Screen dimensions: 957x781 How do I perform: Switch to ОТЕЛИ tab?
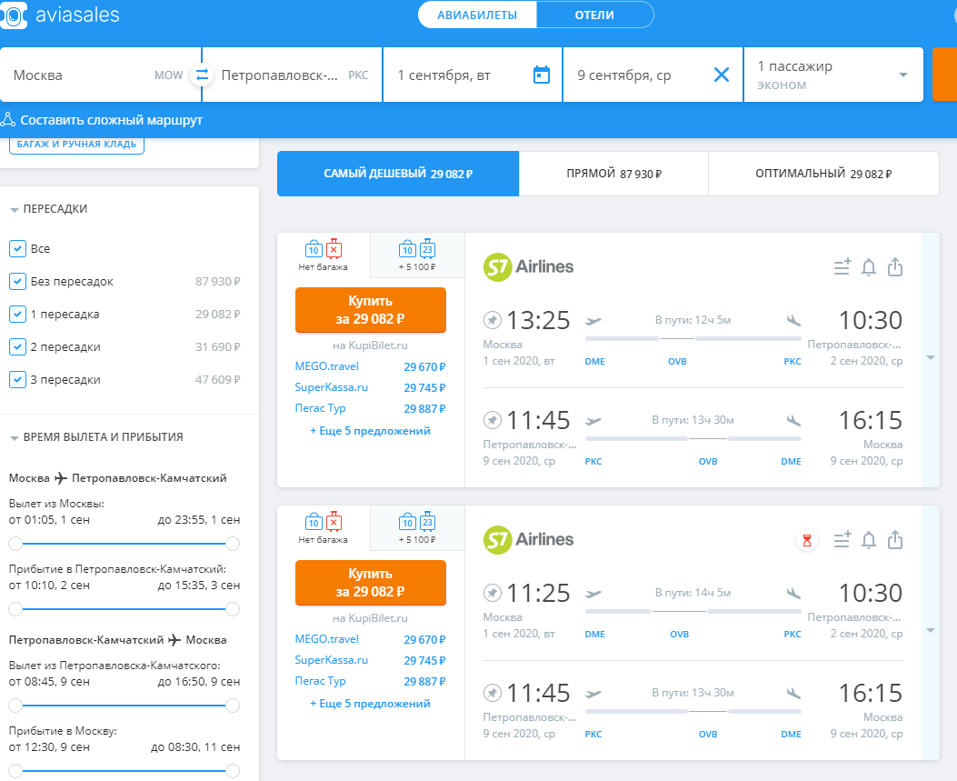click(x=594, y=15)
